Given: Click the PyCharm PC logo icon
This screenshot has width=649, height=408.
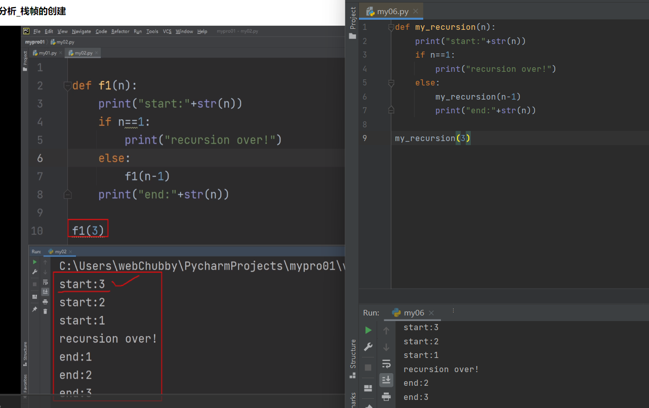Looking at the screenshot, I should pos(26,31).
